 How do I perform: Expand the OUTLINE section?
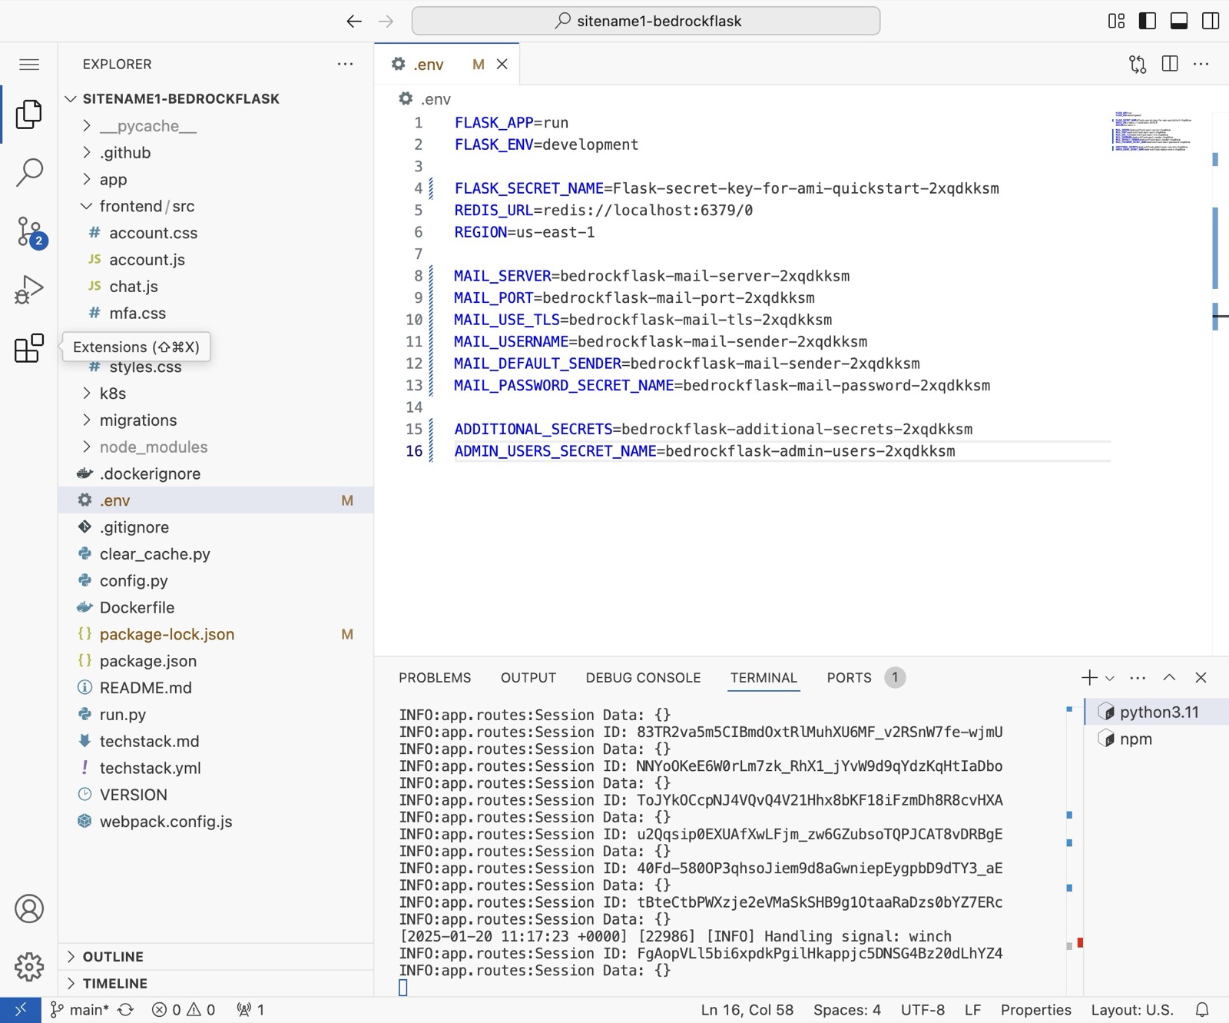click(x=216, y=957)
